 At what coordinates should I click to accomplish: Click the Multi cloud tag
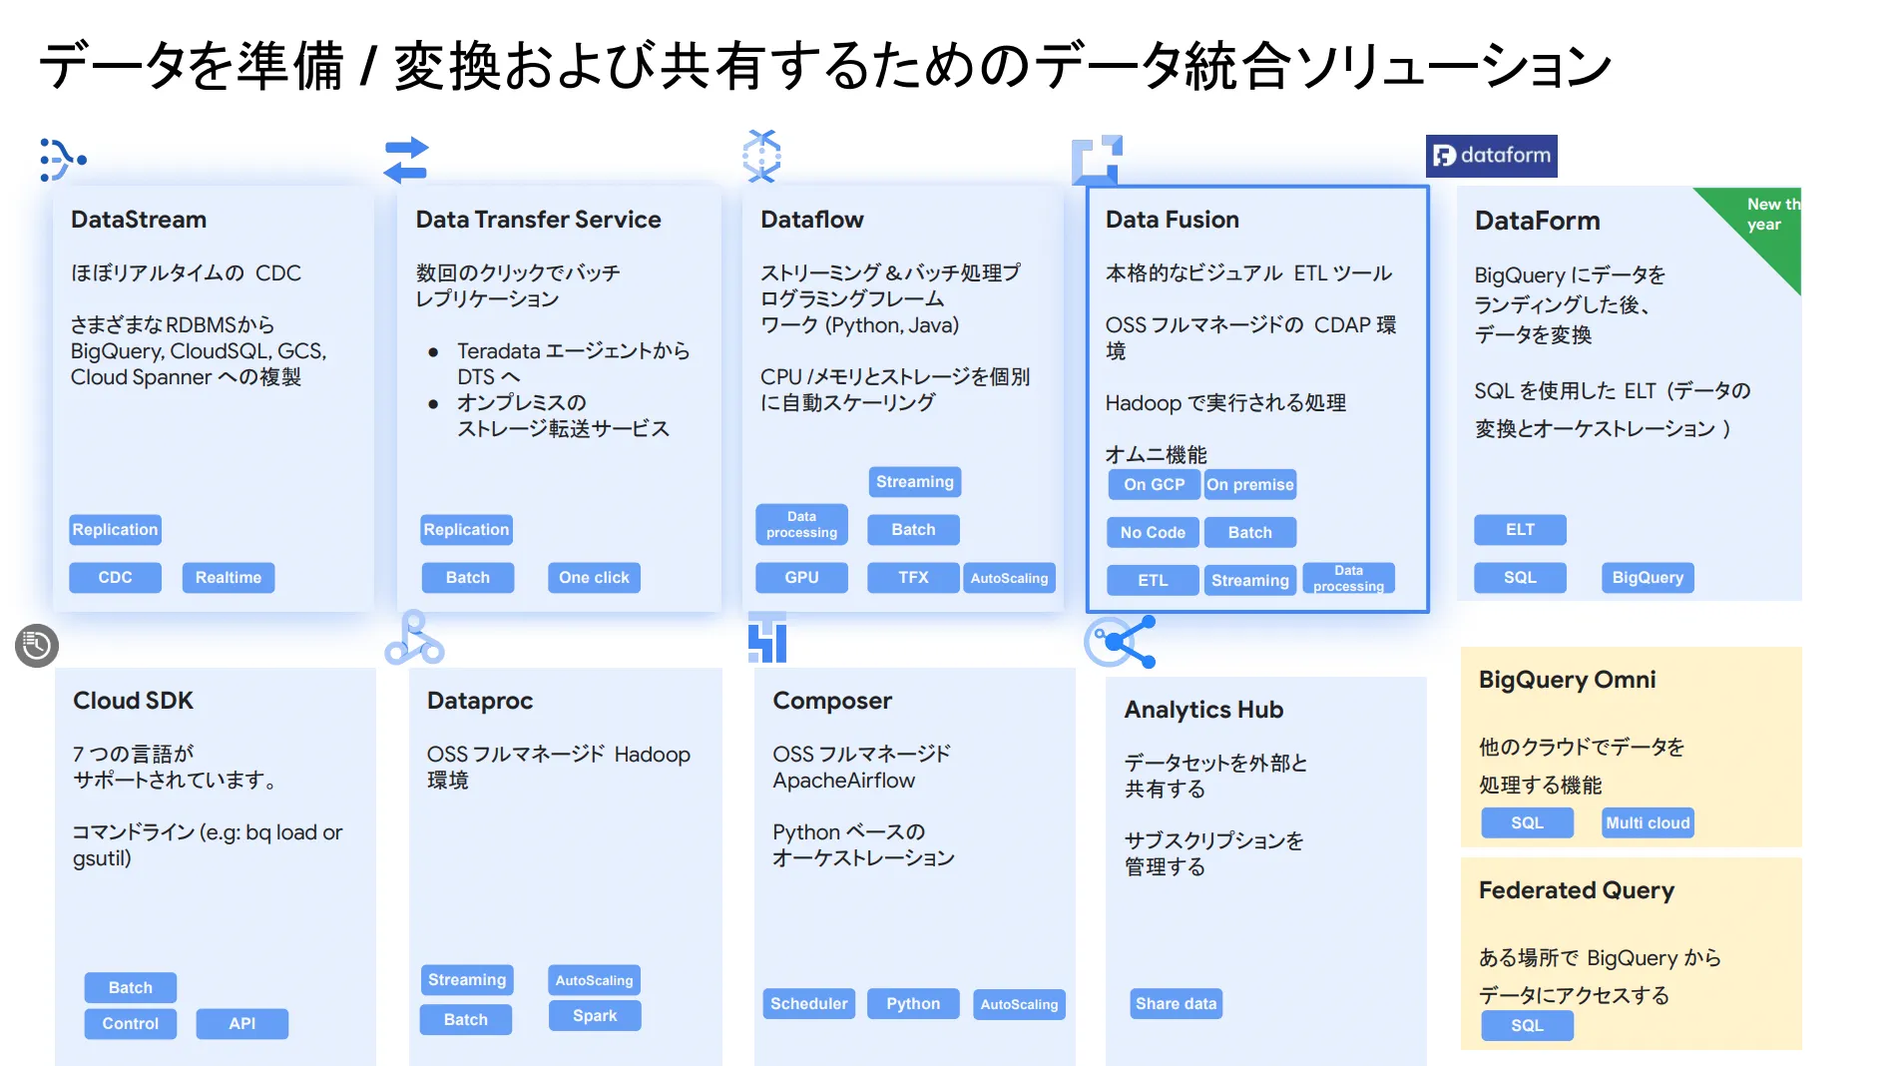click(1648, 822)
